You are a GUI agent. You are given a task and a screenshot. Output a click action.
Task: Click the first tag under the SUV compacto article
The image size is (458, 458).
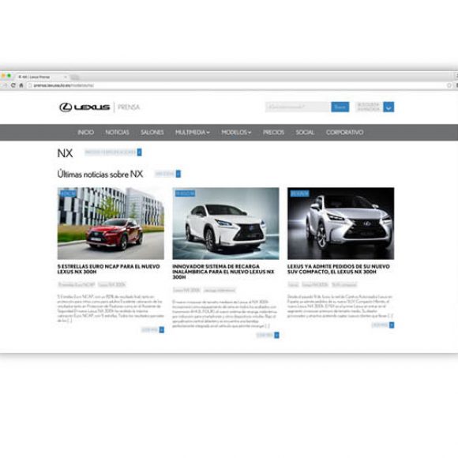[x=293, y=284]
